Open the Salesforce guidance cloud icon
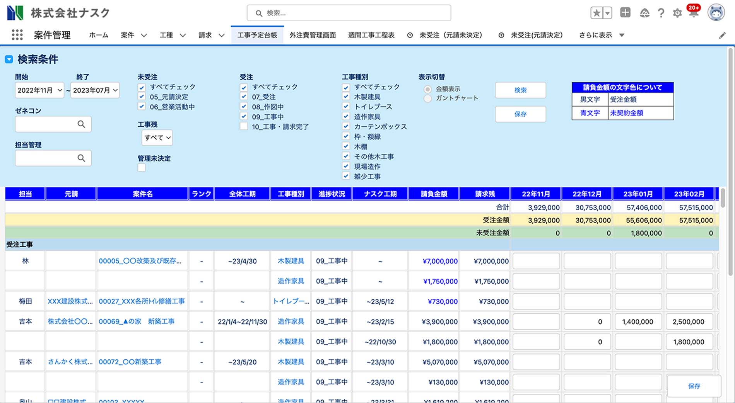 [644, 13]
